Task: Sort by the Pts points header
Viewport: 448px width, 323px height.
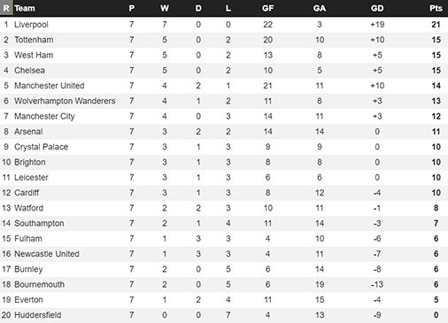Action: 436,8
